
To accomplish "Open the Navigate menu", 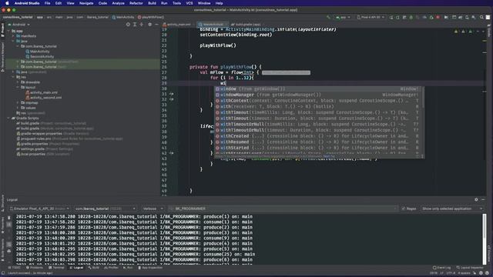I will (86, 3).
